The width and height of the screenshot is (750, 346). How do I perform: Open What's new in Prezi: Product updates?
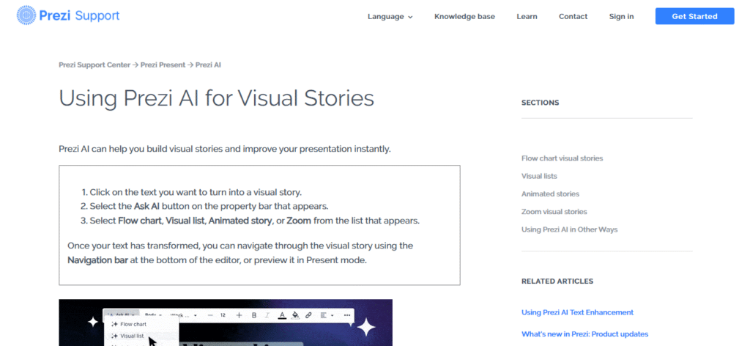pyautogui.click(x=584, y=334)
